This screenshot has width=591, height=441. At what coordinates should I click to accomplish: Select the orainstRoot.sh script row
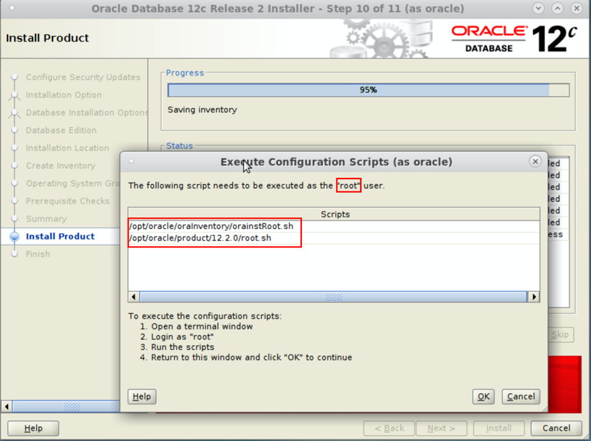[x=333, y=226]
